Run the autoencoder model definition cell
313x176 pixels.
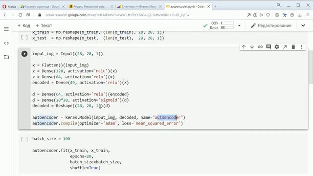pos(24,54)
